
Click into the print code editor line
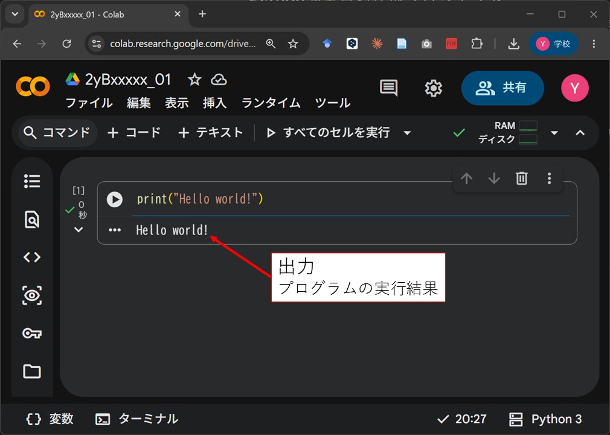point(350,199)
